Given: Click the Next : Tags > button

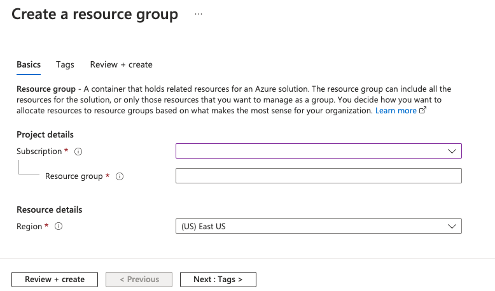Looking at the screenshot, I should (x=218, y=280).
